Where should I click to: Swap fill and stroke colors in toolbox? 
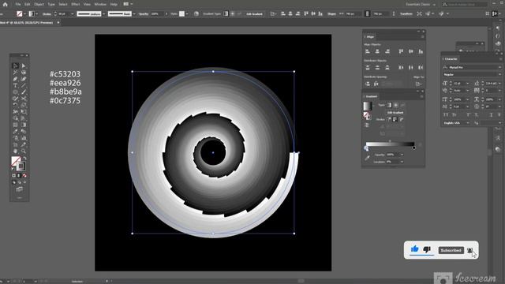point(24,158)
